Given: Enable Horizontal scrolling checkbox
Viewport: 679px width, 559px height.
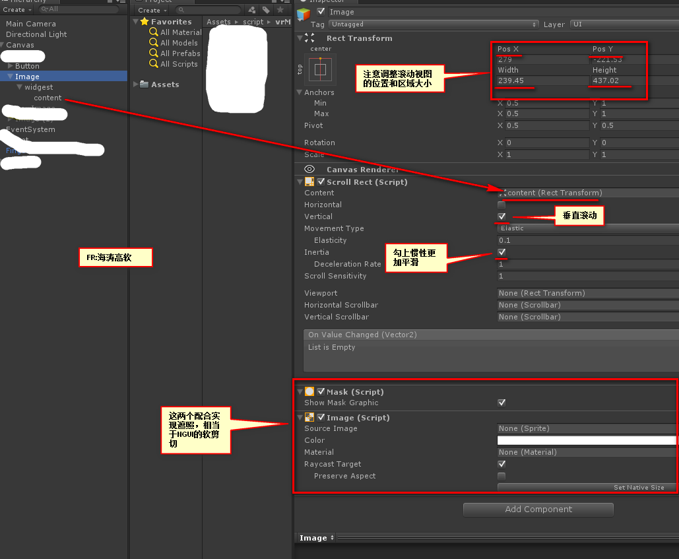Looking at the screenshot, I should [x=501, y=205].
